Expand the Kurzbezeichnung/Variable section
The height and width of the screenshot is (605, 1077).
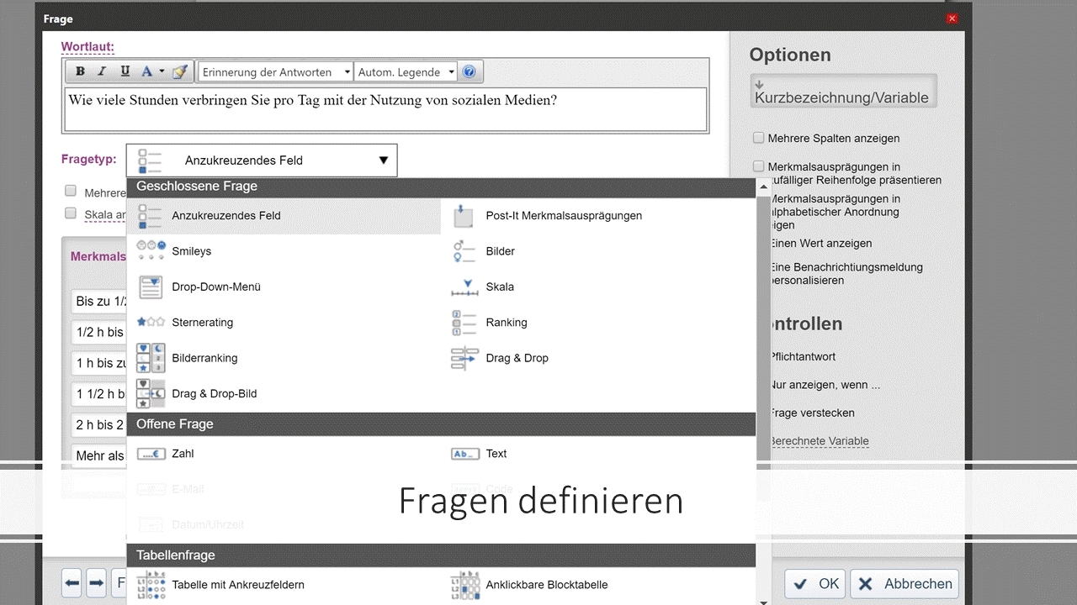pyautogui.click(x=843, y=91)
